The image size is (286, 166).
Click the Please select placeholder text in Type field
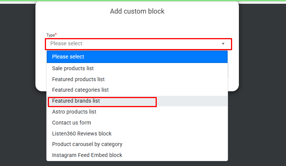coord(66,43)
